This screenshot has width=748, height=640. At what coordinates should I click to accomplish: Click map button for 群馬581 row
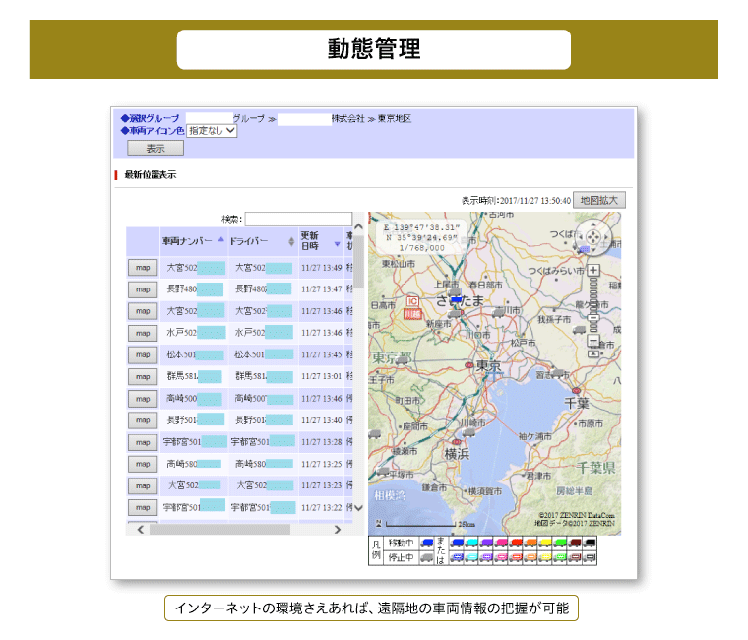coord(142,376)
